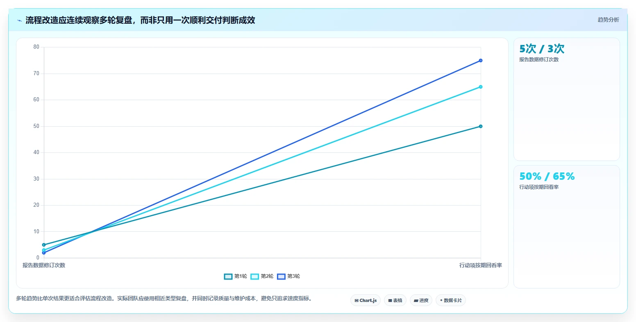This screenshot has height=322, width=636.
Task: Click the 第1轮 legend text
Action: (241, 277)
